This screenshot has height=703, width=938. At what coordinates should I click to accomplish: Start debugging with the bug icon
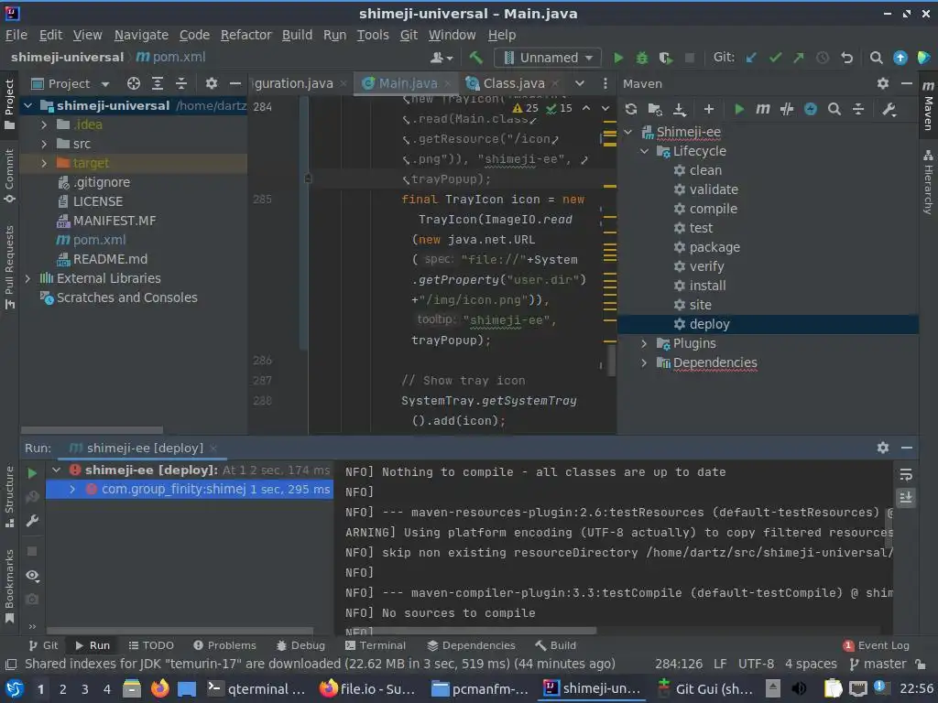click(642, 58)
